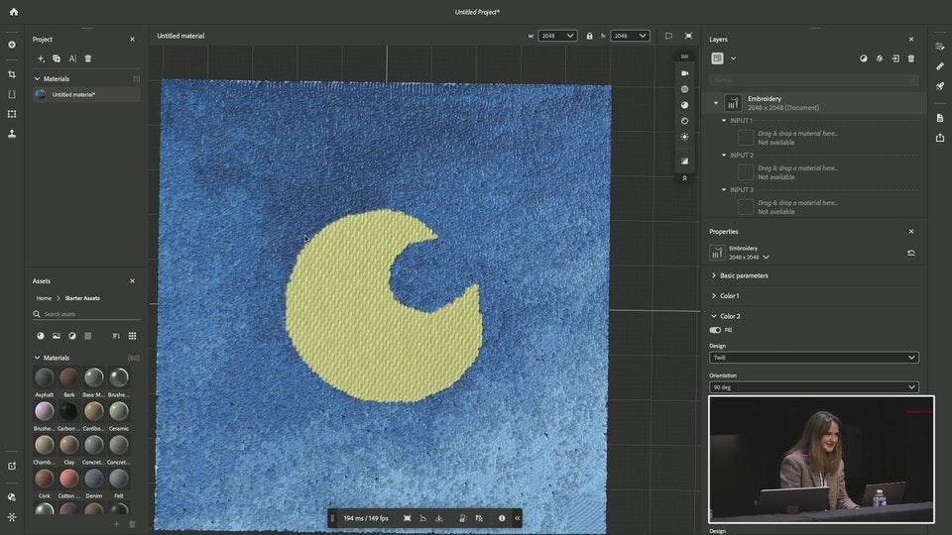Open the width resolution 2048 dropdown
952x535 pixels.
[557, 36]
